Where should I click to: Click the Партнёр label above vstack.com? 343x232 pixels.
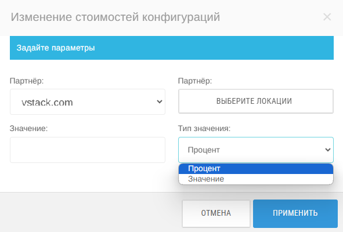27,81
